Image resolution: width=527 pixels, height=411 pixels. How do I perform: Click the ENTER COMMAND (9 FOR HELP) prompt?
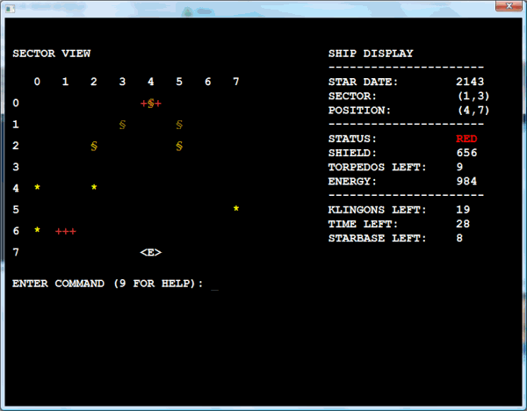pyautogui.click(x=107, y=284)
